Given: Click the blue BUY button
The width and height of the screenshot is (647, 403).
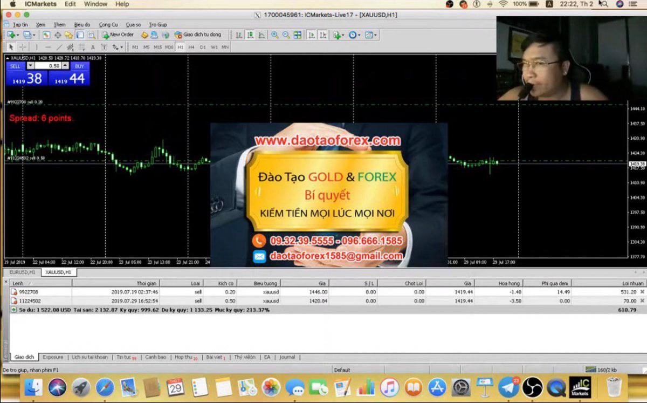Looking at the screenshot, I should [80, 66].
